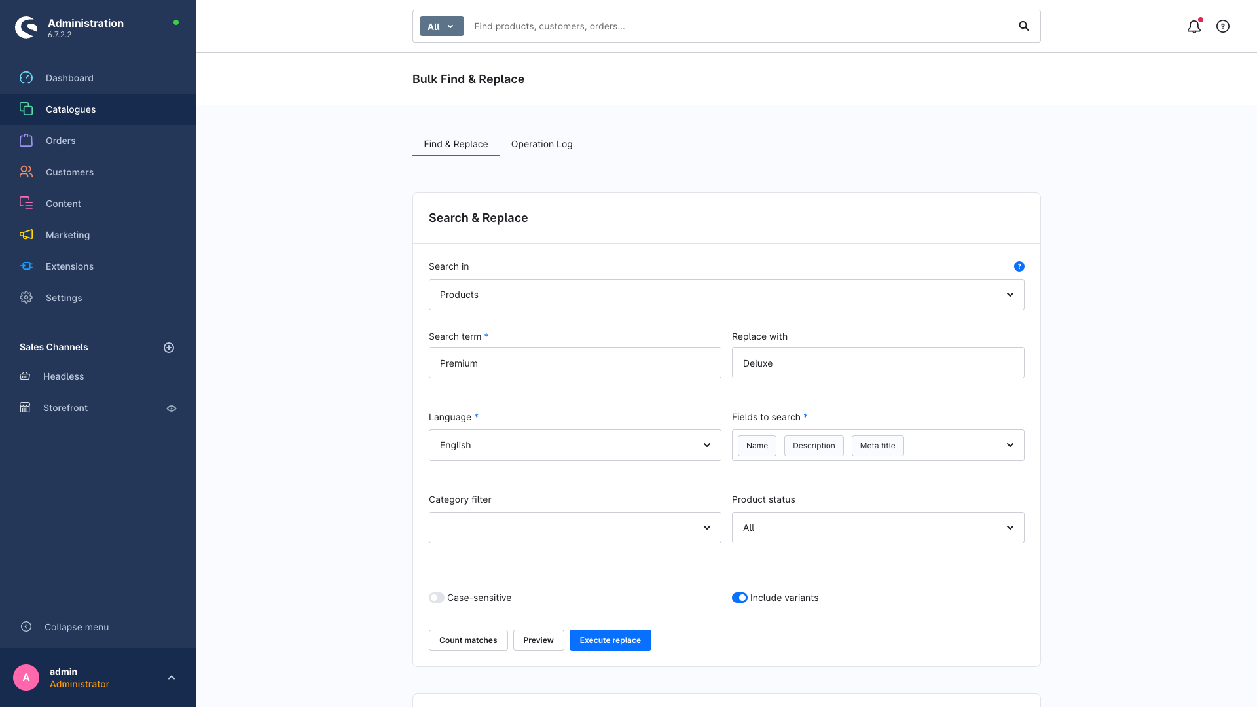Switch to the Operation Log tab

(542, 144)
